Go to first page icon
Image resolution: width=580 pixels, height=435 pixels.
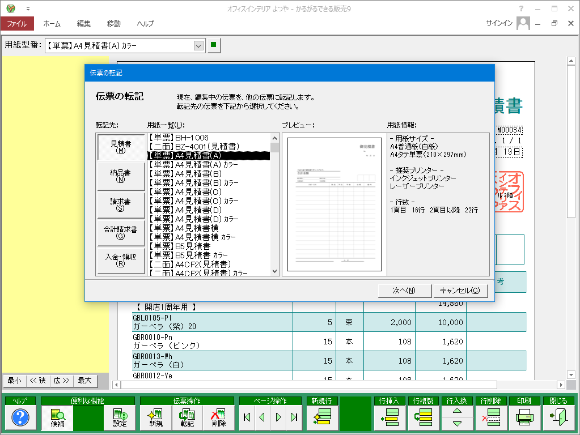pyautogui.click(x=247, y=417)
